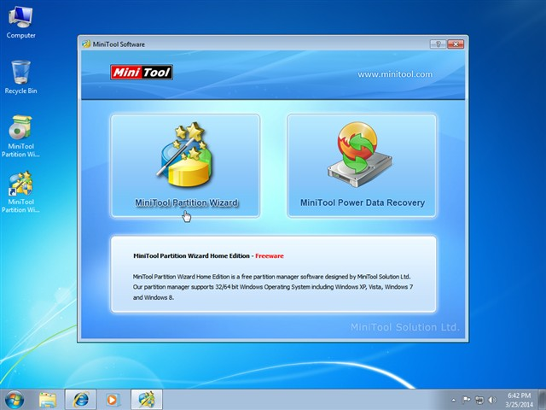Click the Power Data Recovery hard drive icon
546x410 pixels.
(x=360, y=155)
